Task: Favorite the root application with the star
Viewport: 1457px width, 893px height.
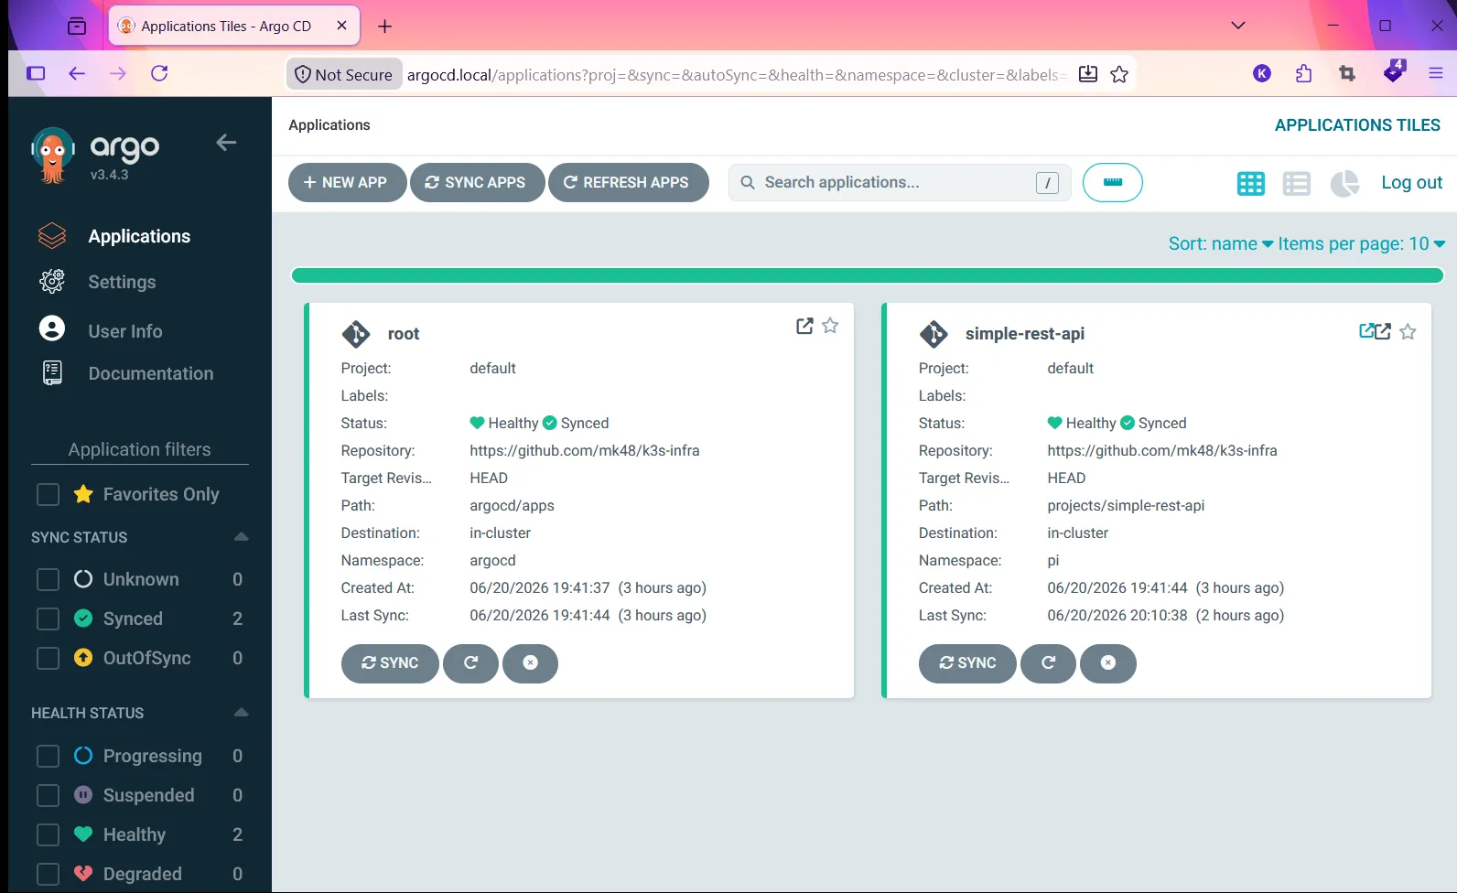Action: click(x=830, y=325)
